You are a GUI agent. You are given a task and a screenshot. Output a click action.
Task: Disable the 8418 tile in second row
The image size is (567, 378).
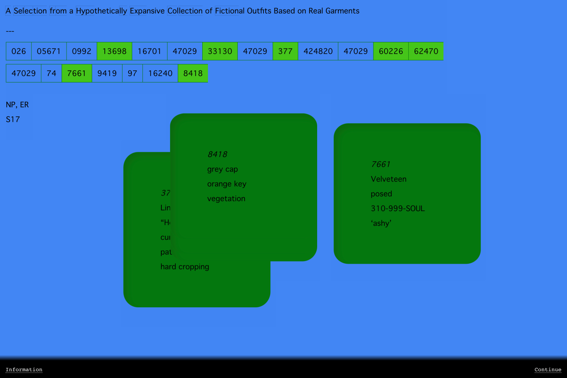(x=193, y=73)
